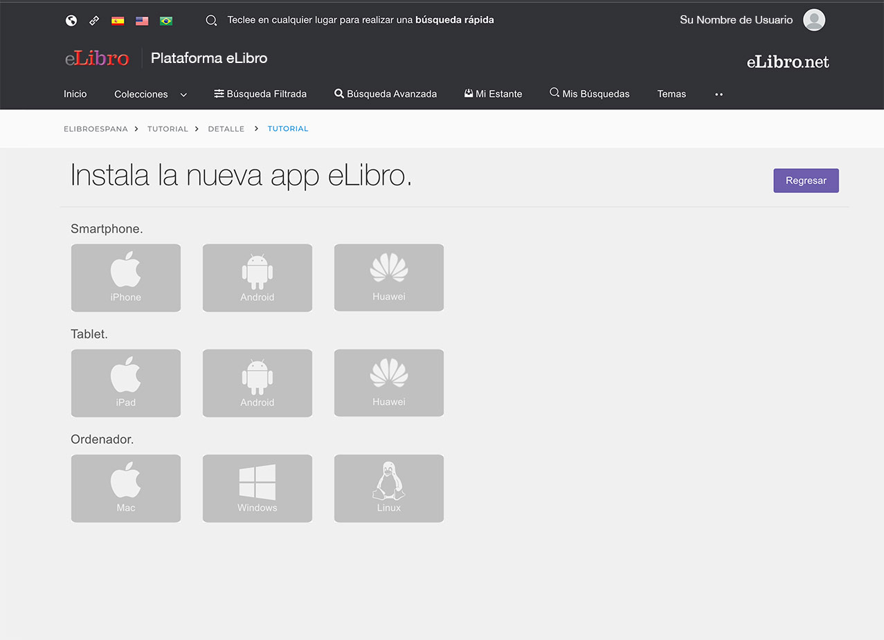Select the Android tile under Tablet
Screen dimensions: 884x640
258,383
